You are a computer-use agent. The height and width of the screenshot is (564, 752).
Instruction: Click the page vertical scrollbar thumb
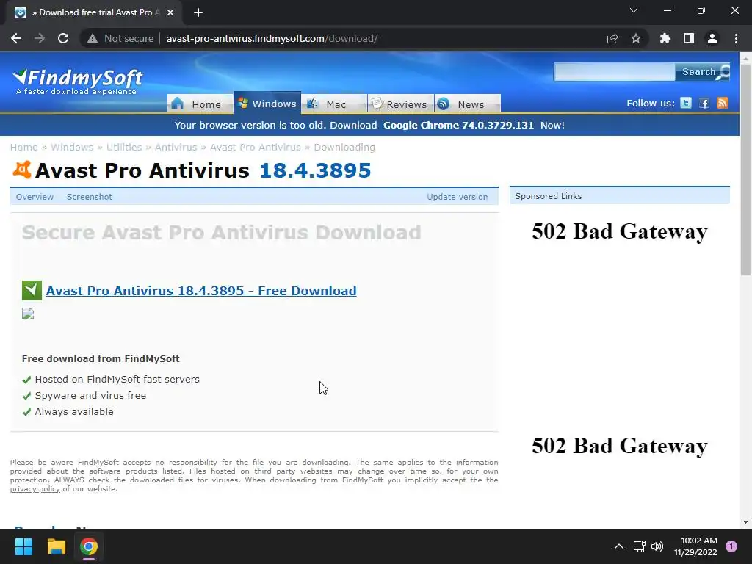click(x=745, y=170)
